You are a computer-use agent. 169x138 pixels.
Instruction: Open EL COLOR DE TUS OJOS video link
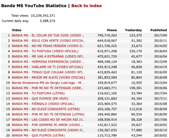tap(48, 35)
